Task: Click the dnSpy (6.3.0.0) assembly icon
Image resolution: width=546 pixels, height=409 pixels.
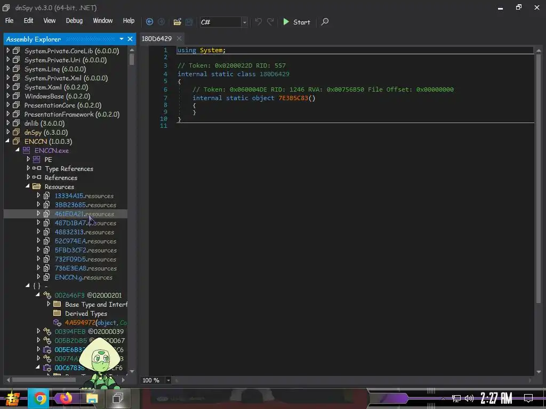Action: click(16, 132)
